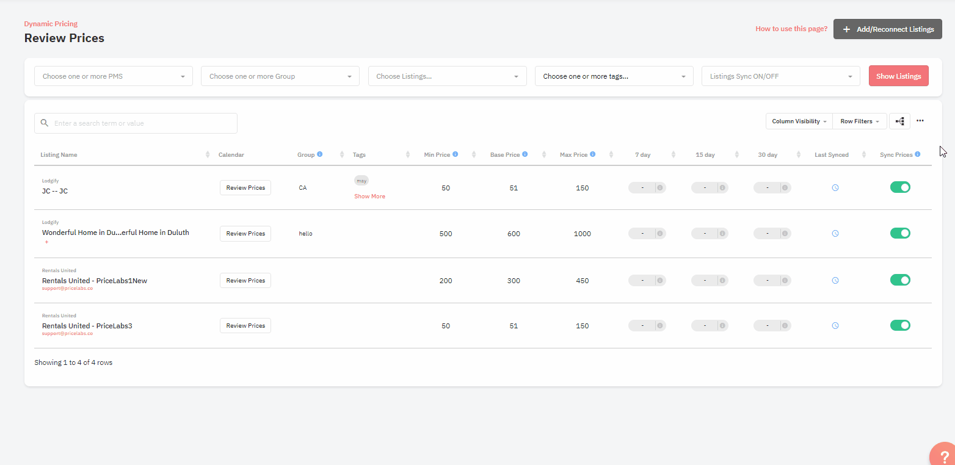Open the Row Filters menu
Screen dimensions: 955x465
coord(859,121)
